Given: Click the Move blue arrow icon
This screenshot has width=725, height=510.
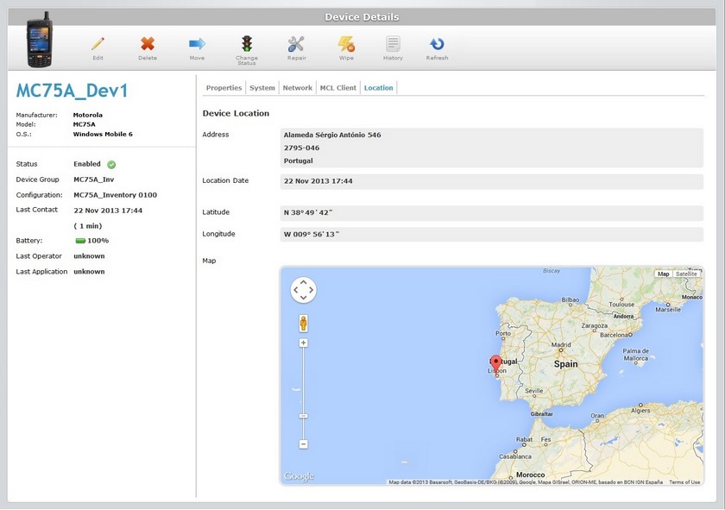Looking at the screenshot, I should coord(197,44).
